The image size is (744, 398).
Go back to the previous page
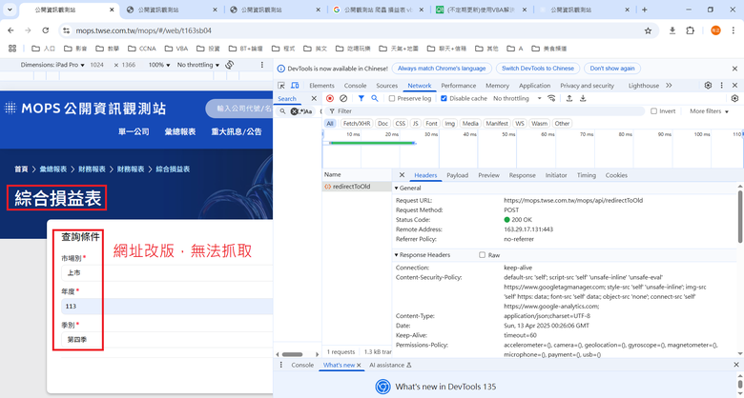pyautogui.click(x=10, y=30)
